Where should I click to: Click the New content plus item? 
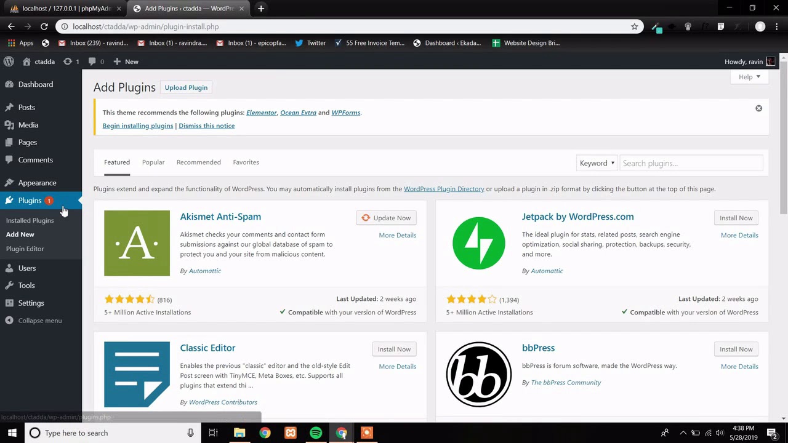click(x=126, y=62)
